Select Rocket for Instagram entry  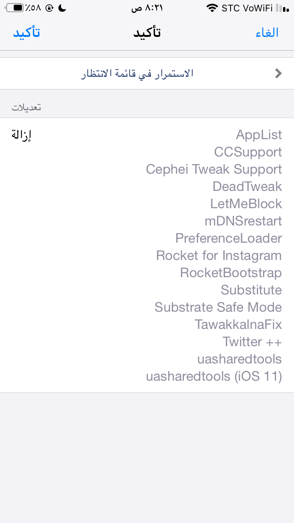(x=219, y=256)
